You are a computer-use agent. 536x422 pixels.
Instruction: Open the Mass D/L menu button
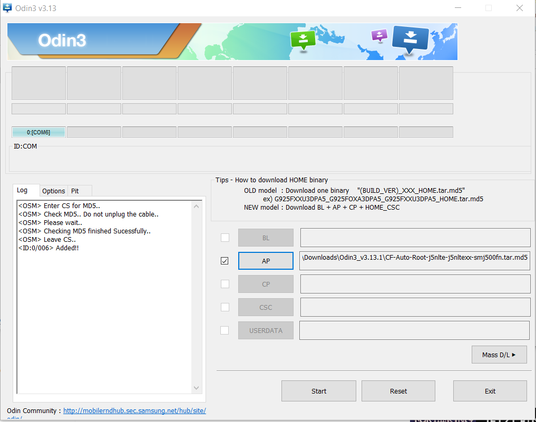[x=499, y=355]
